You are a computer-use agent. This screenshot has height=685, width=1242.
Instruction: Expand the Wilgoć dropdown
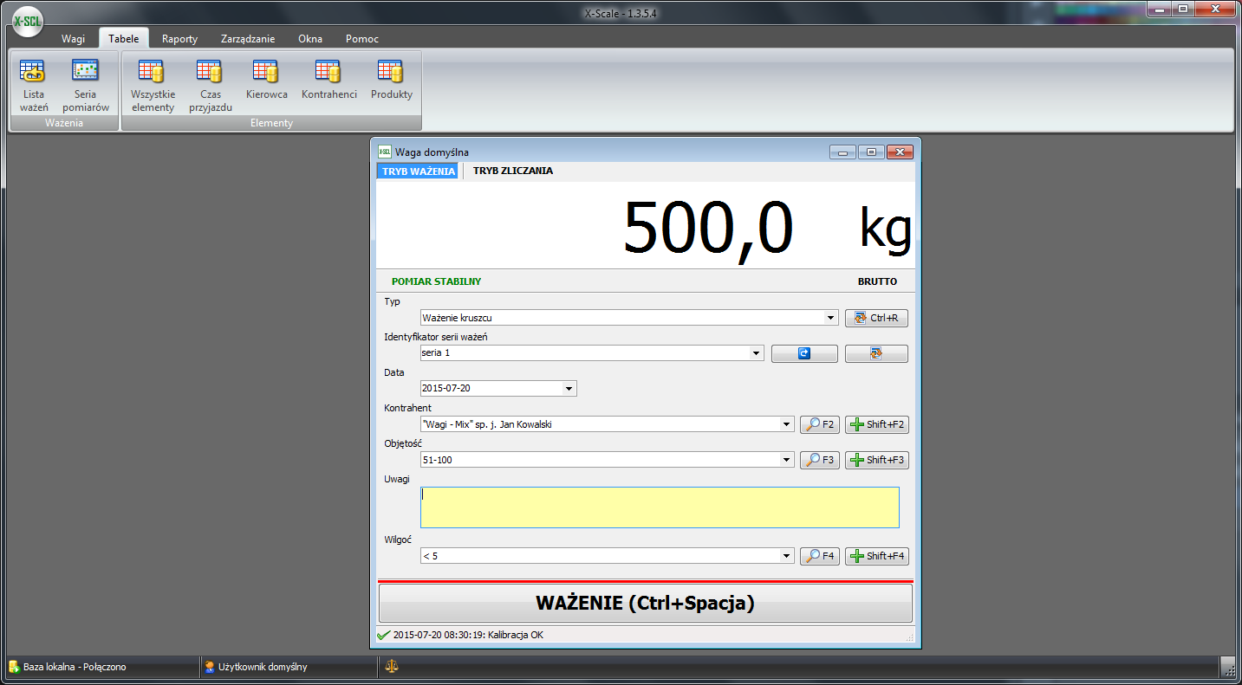point(786,556)
